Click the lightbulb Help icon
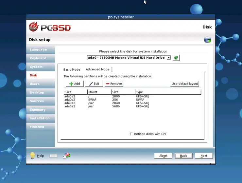 32,156
